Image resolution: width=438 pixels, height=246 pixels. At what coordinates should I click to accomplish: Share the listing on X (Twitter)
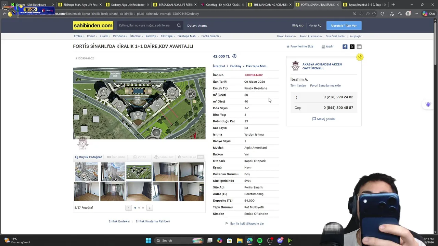[x=352, y=47]
